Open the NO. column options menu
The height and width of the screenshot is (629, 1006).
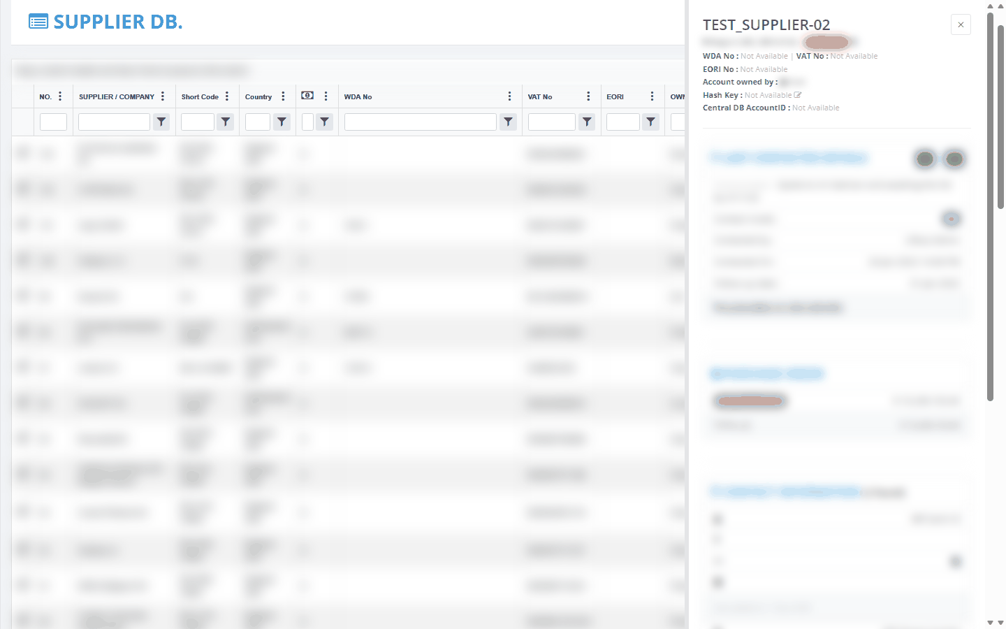(x=60, y=96)
